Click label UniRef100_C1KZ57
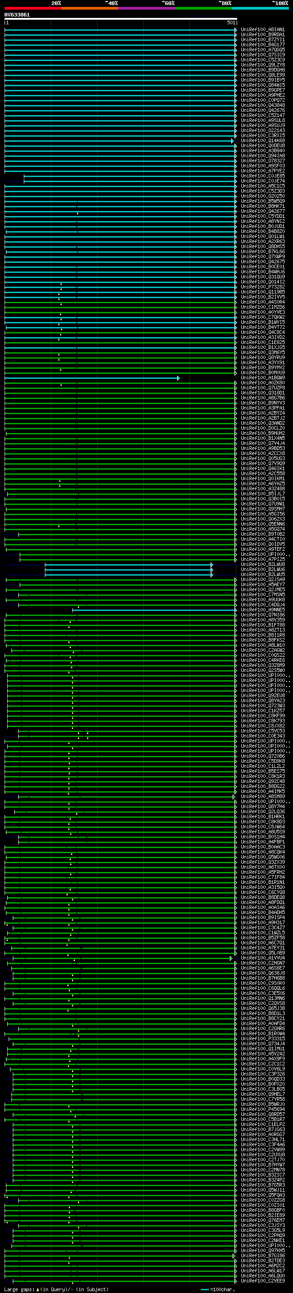 [x=262, y=710]
